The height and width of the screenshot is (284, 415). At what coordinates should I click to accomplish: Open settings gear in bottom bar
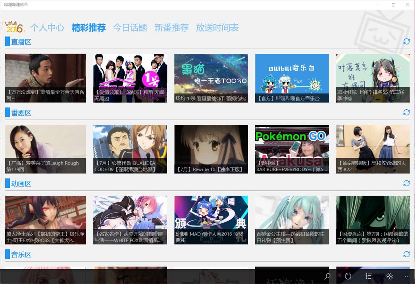389,276
